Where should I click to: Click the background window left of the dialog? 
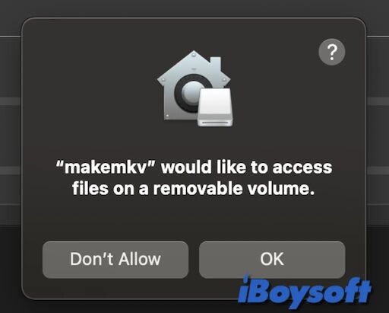point(10,152)
